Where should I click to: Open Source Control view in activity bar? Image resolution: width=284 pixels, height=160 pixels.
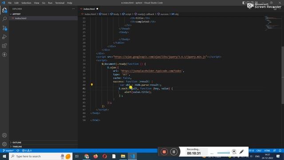4,28
